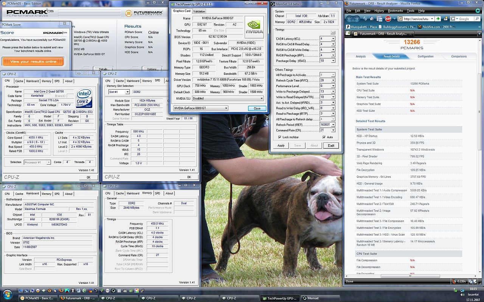The width and height of the screenshot is (484, 302).
Task: Click the 13266 PCMarks system test value
Action: [419, 83]
